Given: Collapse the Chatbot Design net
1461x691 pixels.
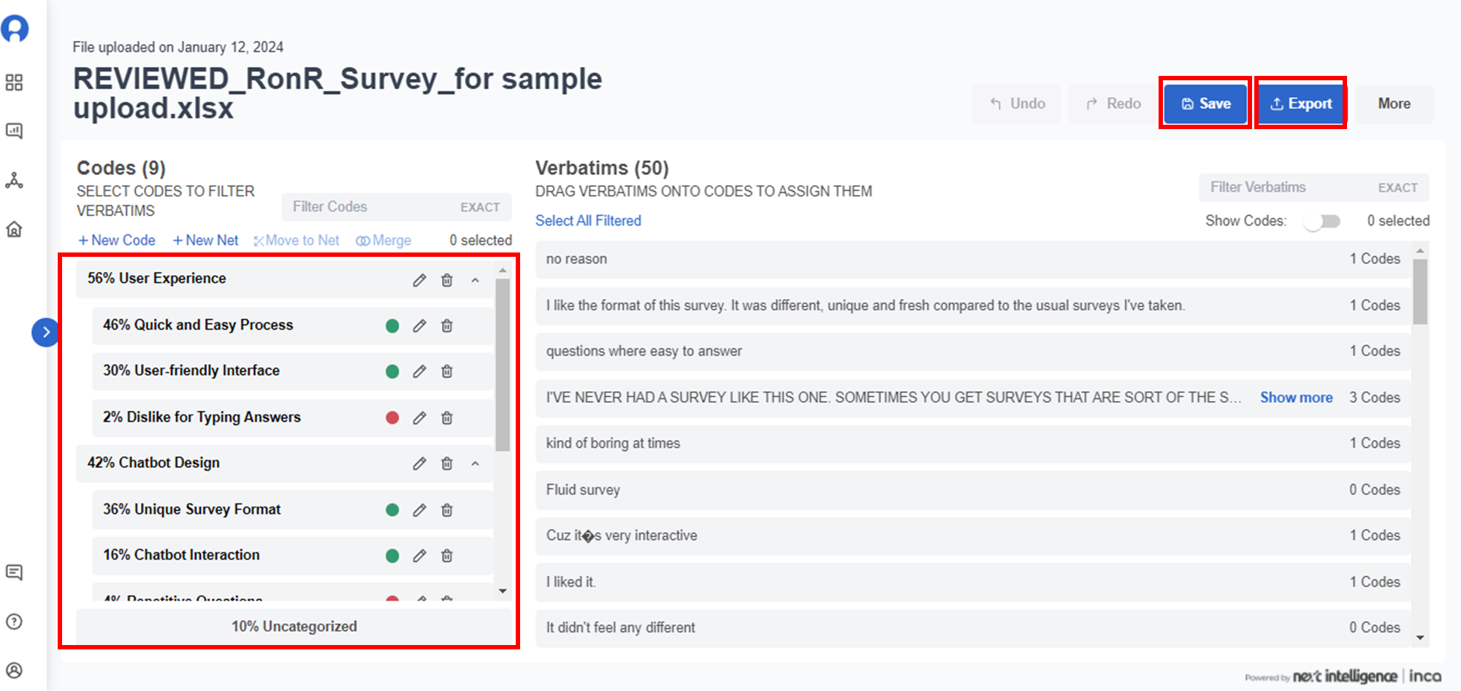Looking at the screenshot, I should click(x=476, y=463).
